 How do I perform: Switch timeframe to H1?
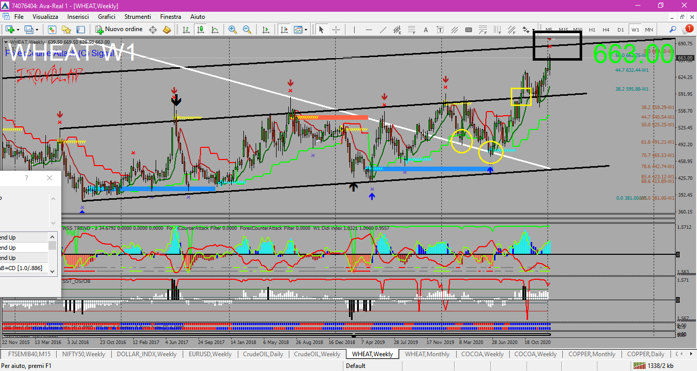point(592,30)
